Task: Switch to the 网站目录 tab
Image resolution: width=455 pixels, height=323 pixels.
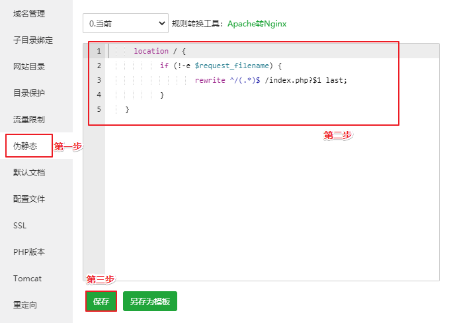Action: [29, 66]
